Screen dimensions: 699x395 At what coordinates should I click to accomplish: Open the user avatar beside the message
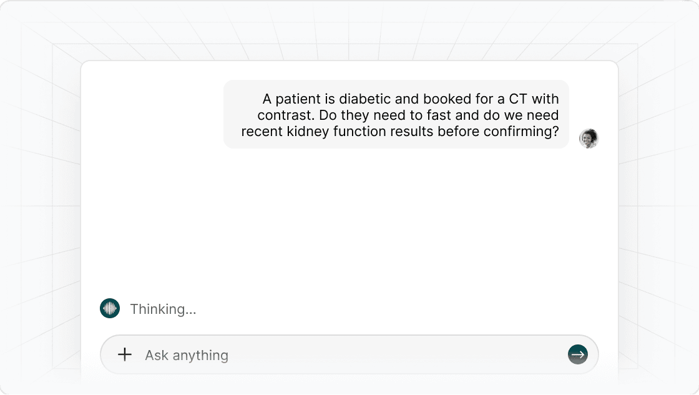coord(589,139)
